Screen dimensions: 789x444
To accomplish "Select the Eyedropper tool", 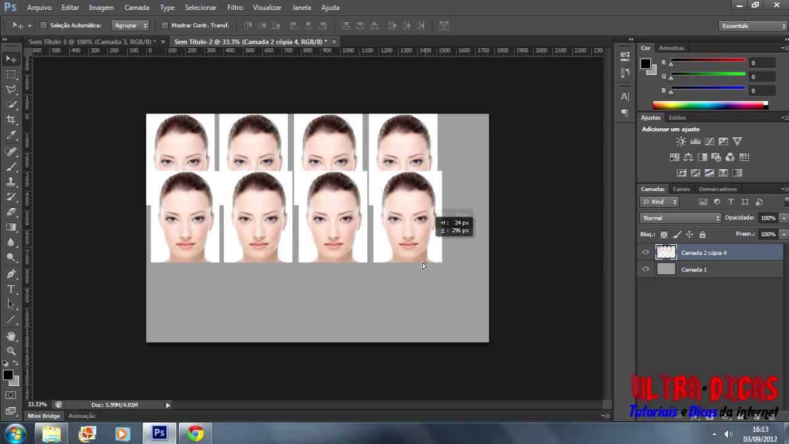I will coord(11,135).
